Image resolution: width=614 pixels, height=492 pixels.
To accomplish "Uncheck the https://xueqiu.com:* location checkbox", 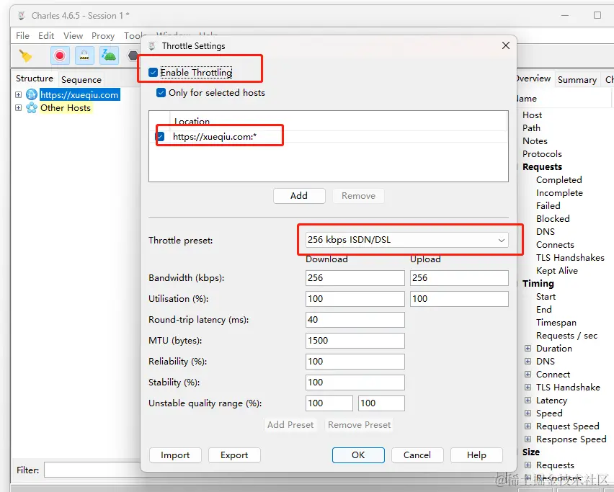I will click(160, 137).
